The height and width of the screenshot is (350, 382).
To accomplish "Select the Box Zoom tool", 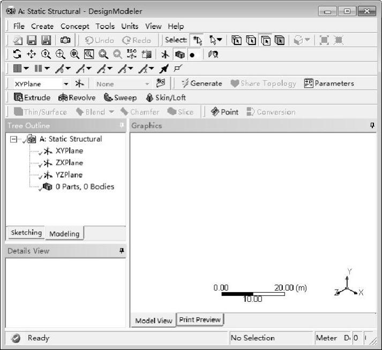I will coord(60,54).
